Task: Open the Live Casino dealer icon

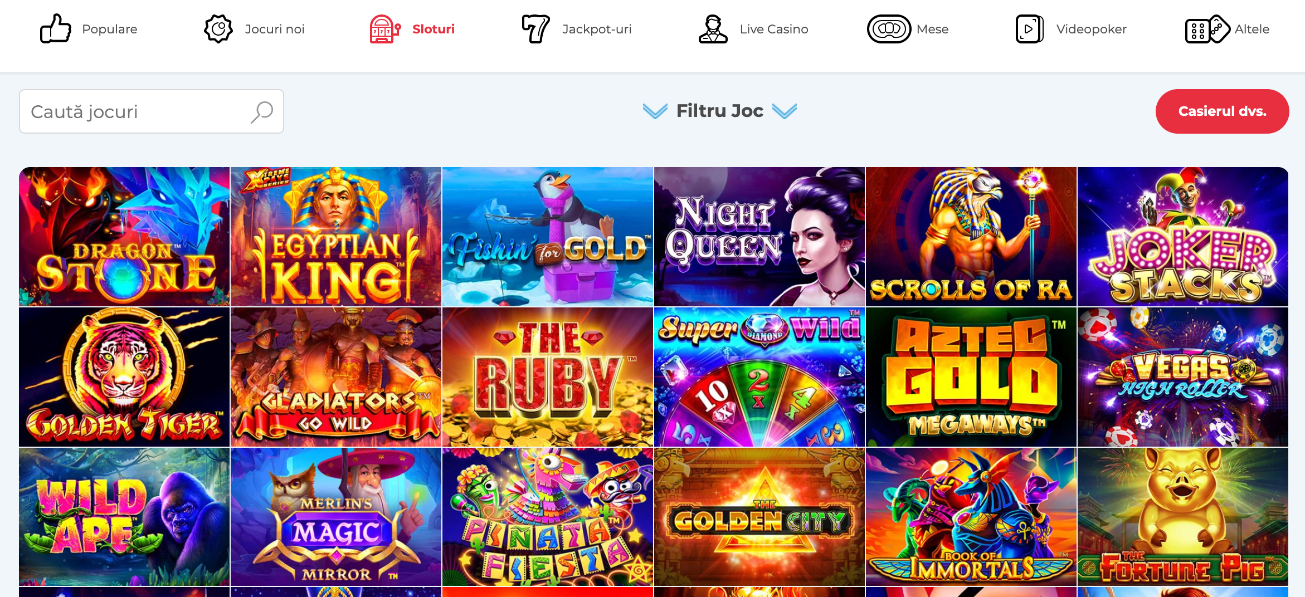Action: click(x=713, y=29)
